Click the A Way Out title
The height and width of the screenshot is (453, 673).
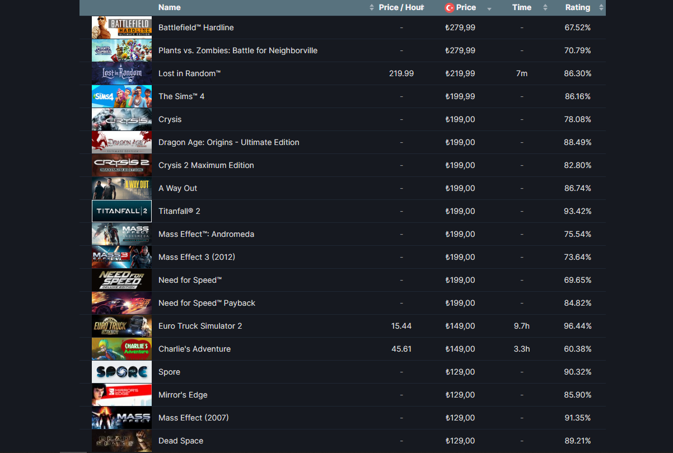coord(178,188)
